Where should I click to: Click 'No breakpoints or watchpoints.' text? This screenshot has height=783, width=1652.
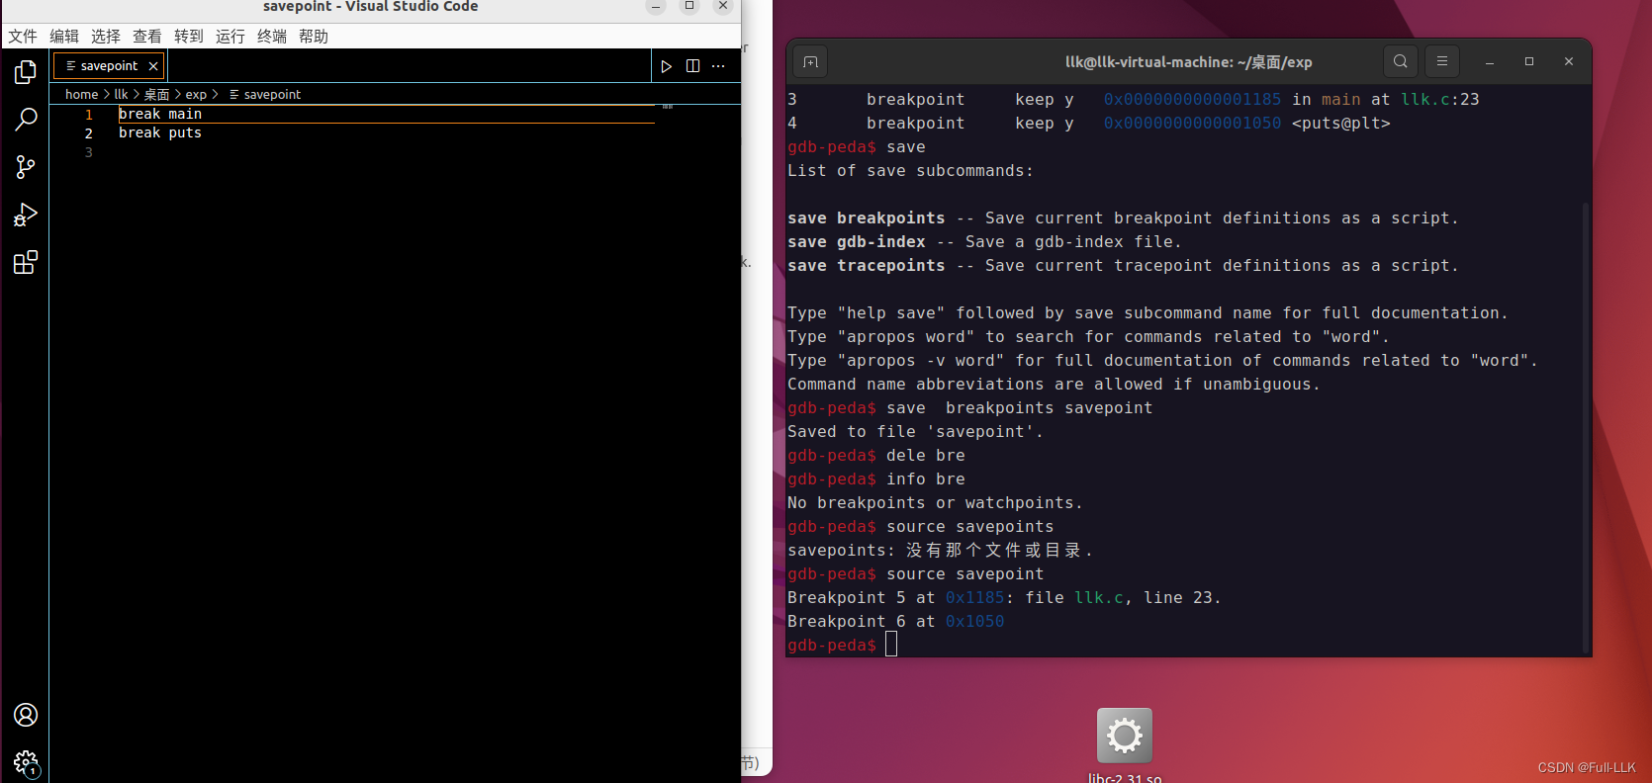pyautogui.click(x=935, y=503)
